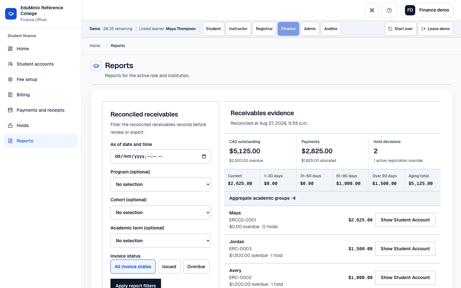
Task: Click the Finance demo account label
Action: [x=434, y=10]
